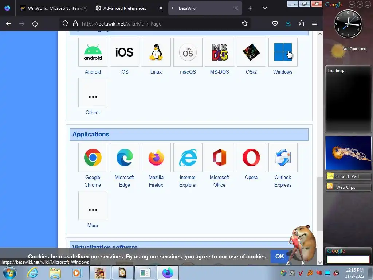The width and height of the screenshot is (373, 280).
Task: Open the Others ellipsis tile
Action: coord(93,93)
